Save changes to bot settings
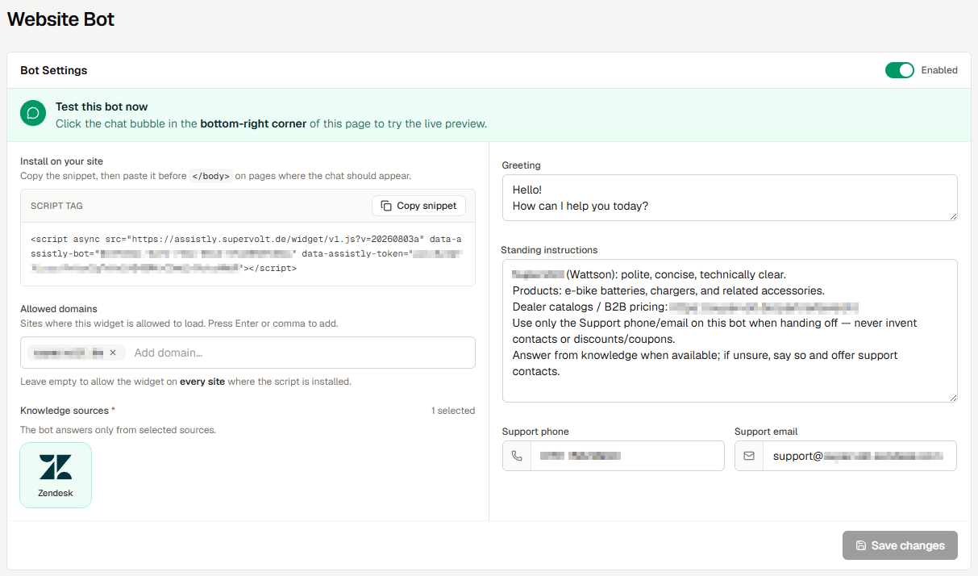978x576 pixels. pos(900,545)
